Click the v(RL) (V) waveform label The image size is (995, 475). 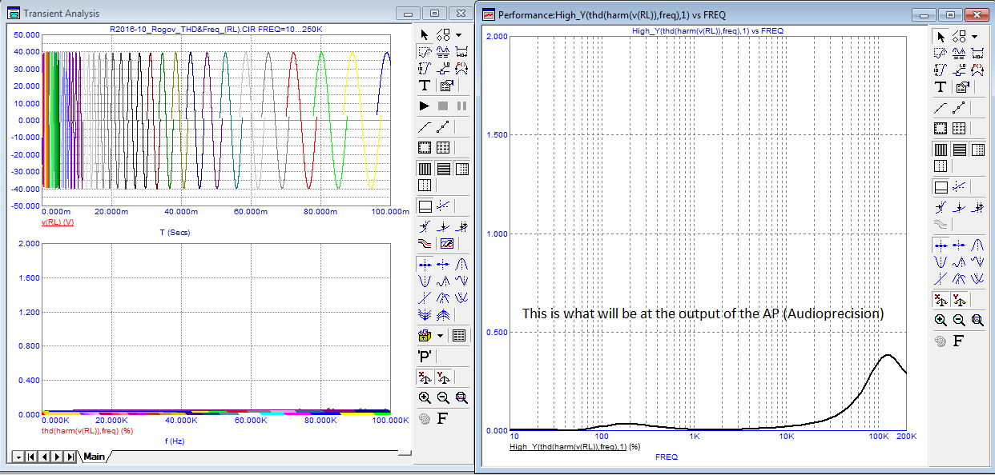(x=58, y=222)
